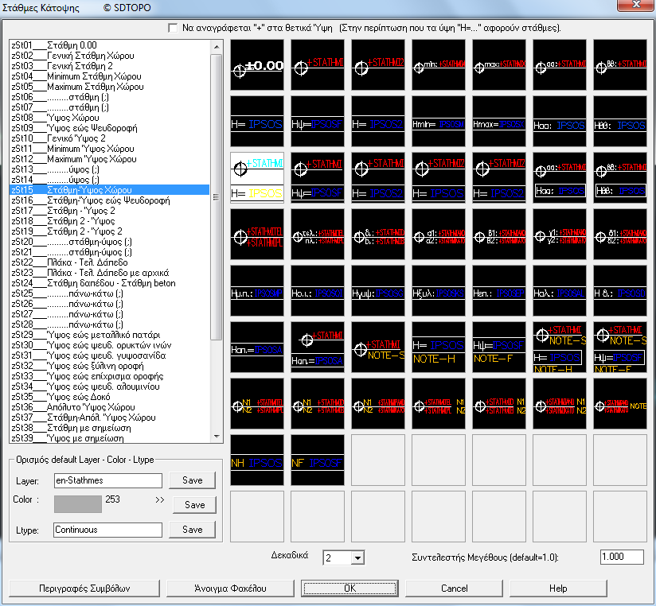Screen dimensions: 656x606
Task: Open the Δεκαδικά decimals dropdown
Action: (357, 558)
